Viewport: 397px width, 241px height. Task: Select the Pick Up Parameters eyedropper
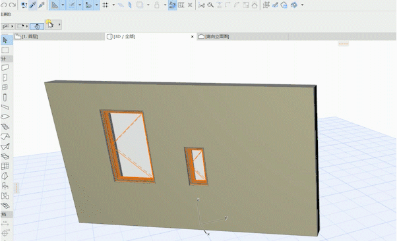coord(33,5)
